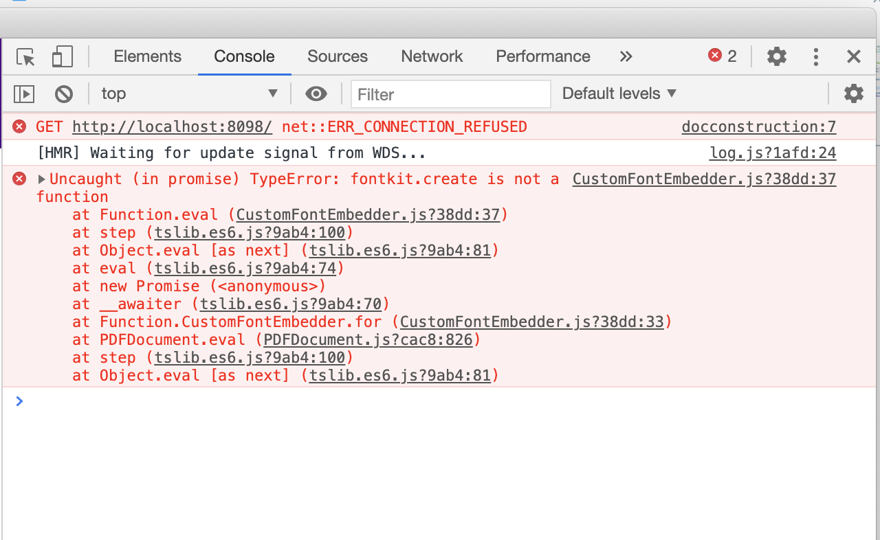Open DevTools settings gear
880x540 pixels.
[x=776, y=56]
